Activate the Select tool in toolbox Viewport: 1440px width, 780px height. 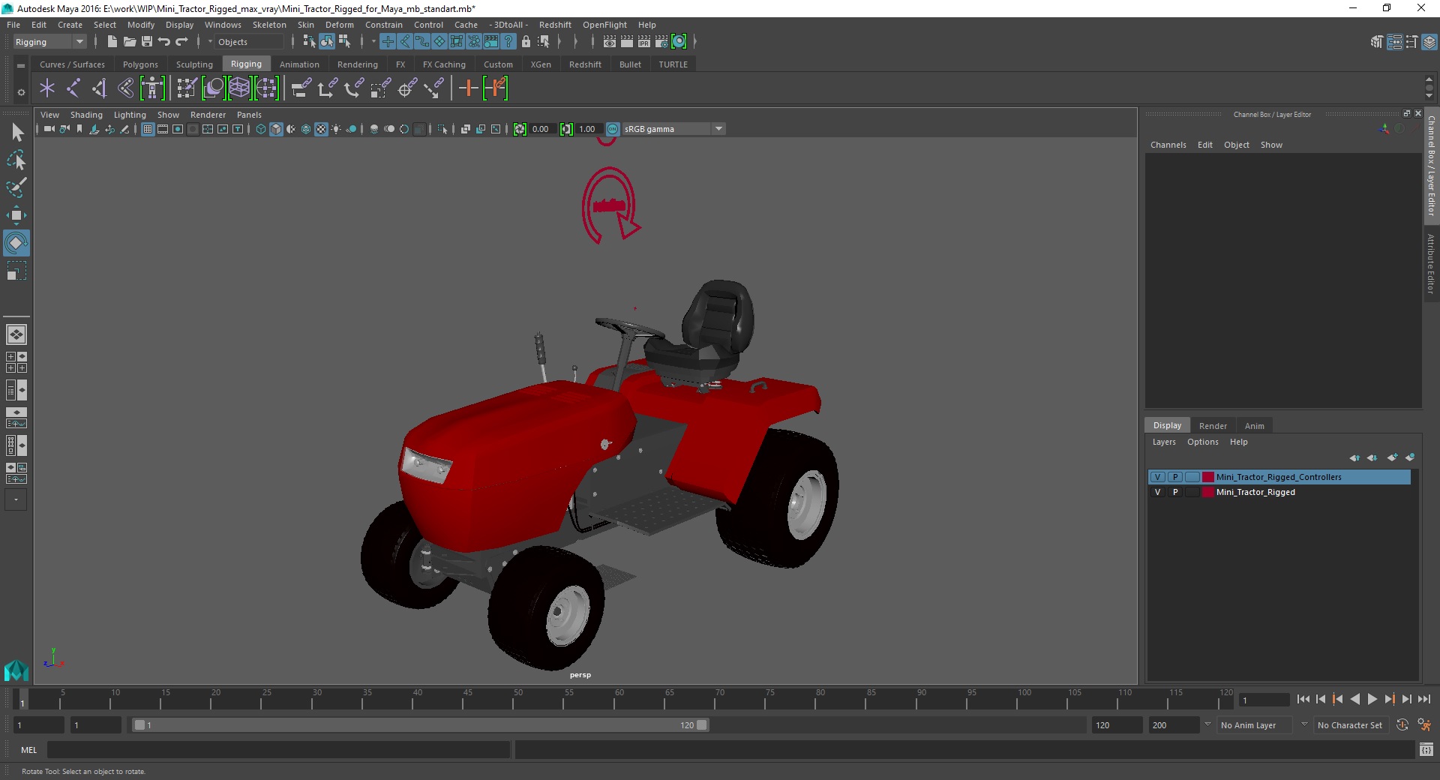(x=16, y=133)
